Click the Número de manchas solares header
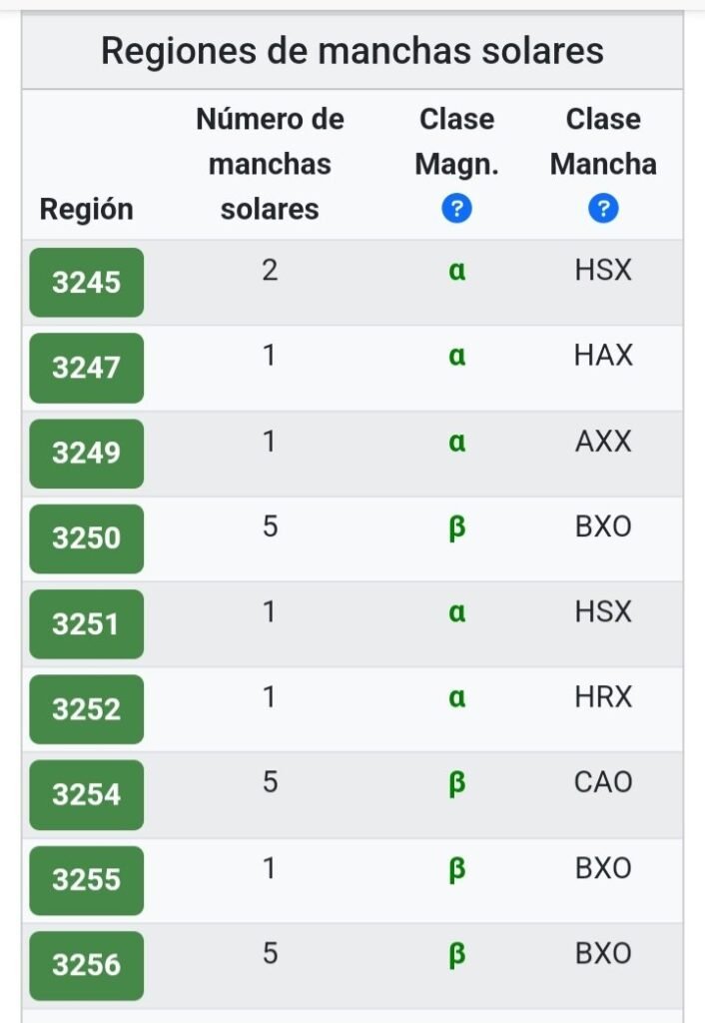This screenshot has height=1023, width=705. tap(270, 164)
